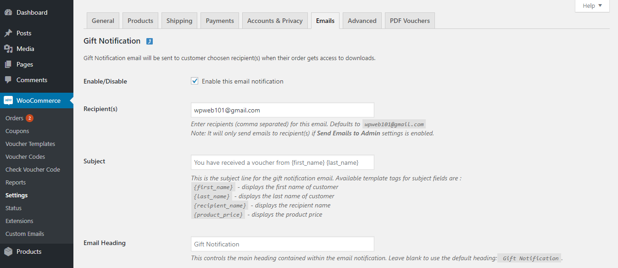The image size is (618, 268).
Task: Click the Comments bubble icon
Action: pos(8,80)
